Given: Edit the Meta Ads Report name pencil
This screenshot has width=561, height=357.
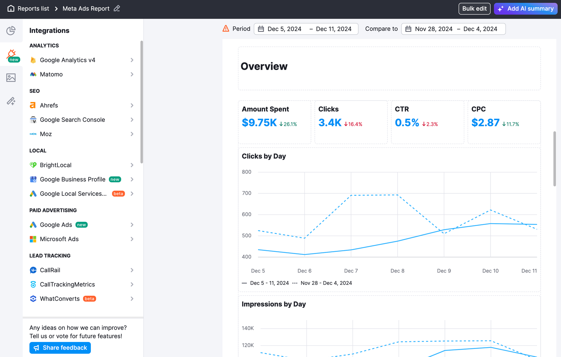Looking at the screenshot, I should (117, 8).
